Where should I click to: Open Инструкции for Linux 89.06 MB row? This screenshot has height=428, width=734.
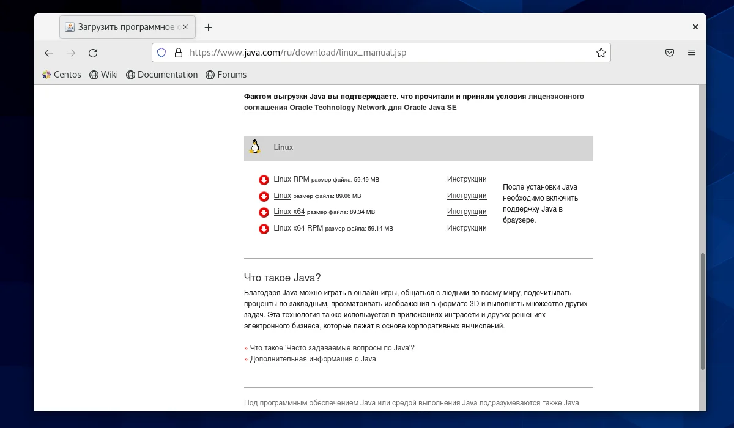point(467,196)
